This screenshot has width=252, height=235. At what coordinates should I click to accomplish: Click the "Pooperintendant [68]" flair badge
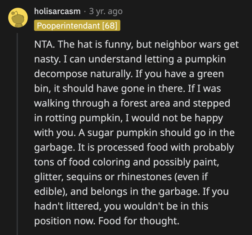(x=77, y=26)
